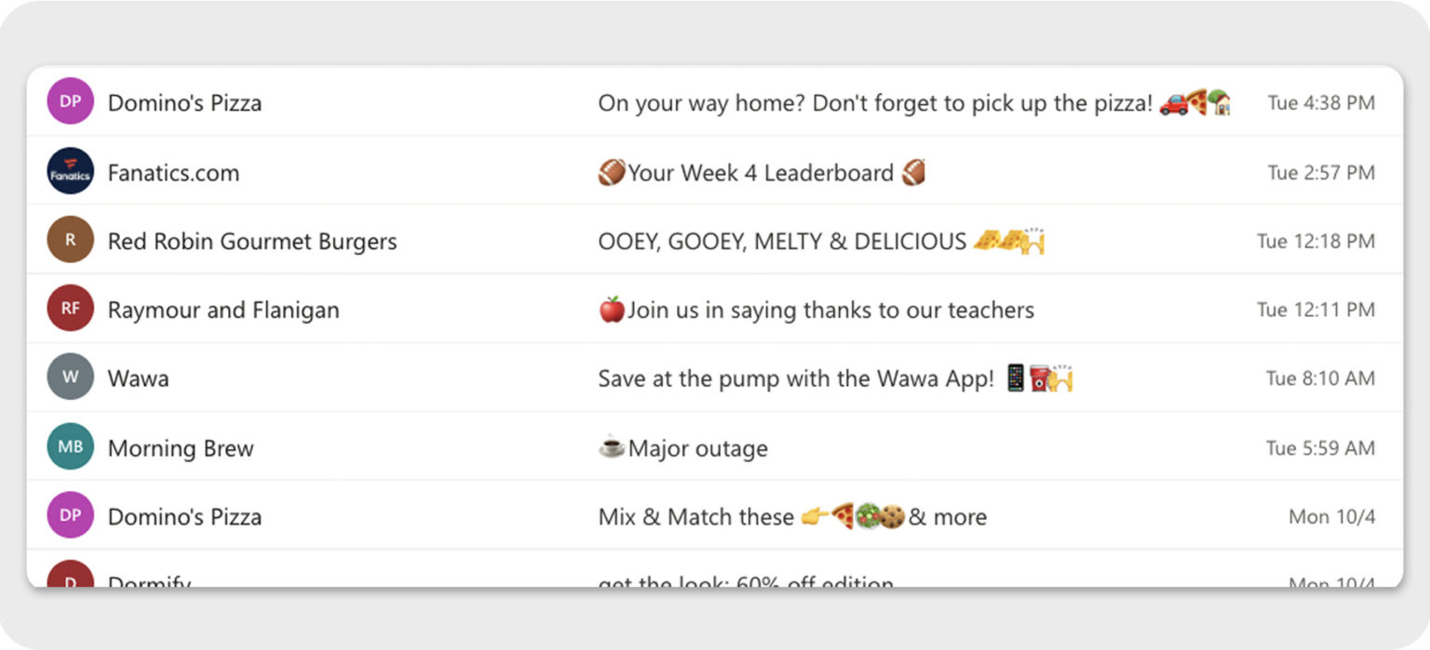1430x650 pixels.
Task: Select the Dormify '60% off edition' message
Action: pyautogui.click(x=745, y=583)
